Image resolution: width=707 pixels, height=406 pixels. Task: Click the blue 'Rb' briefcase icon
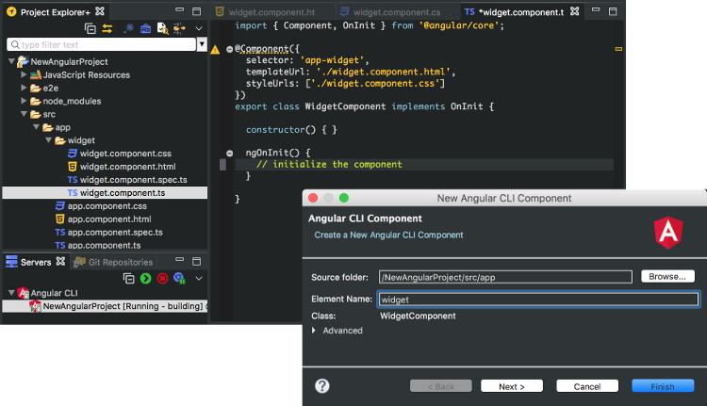click(145, 29)
